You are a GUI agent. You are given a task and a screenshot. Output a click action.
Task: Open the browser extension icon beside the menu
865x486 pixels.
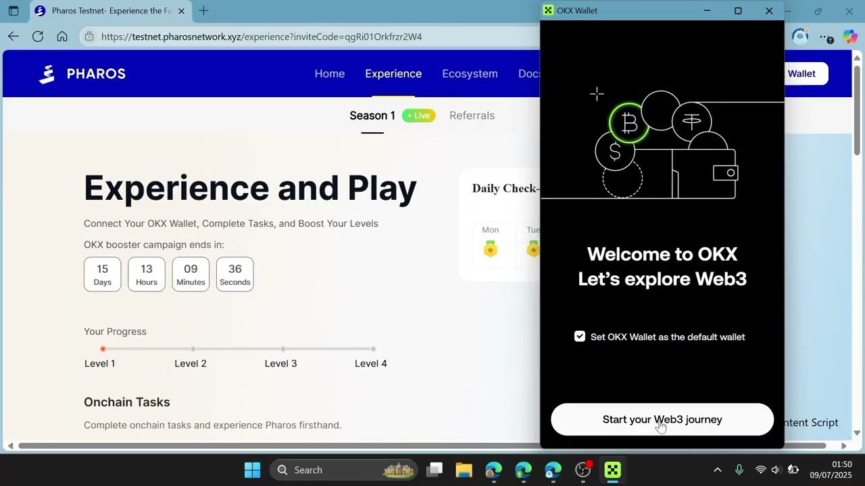coord(801,36)
